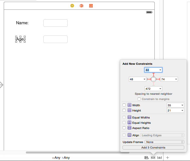Screen dimensions: 190x161
Task: Toggle the trailing spacing constraint strut
Action: point(158,79)
